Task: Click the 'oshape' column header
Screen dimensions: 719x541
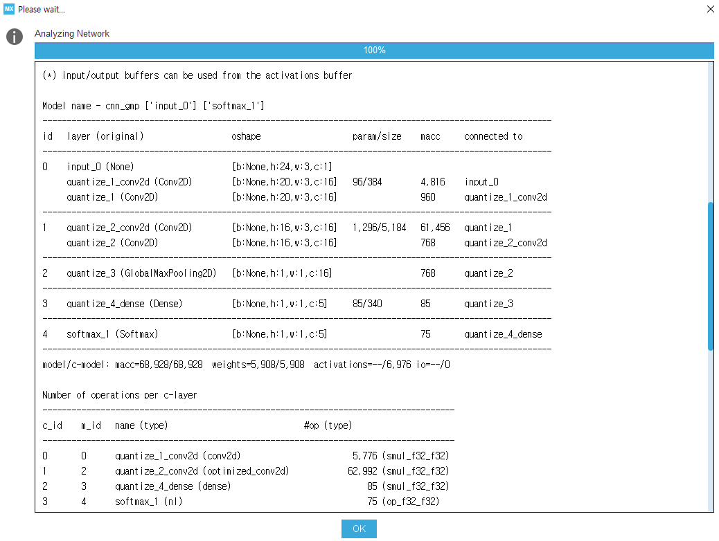Action: tap(246, 136)
